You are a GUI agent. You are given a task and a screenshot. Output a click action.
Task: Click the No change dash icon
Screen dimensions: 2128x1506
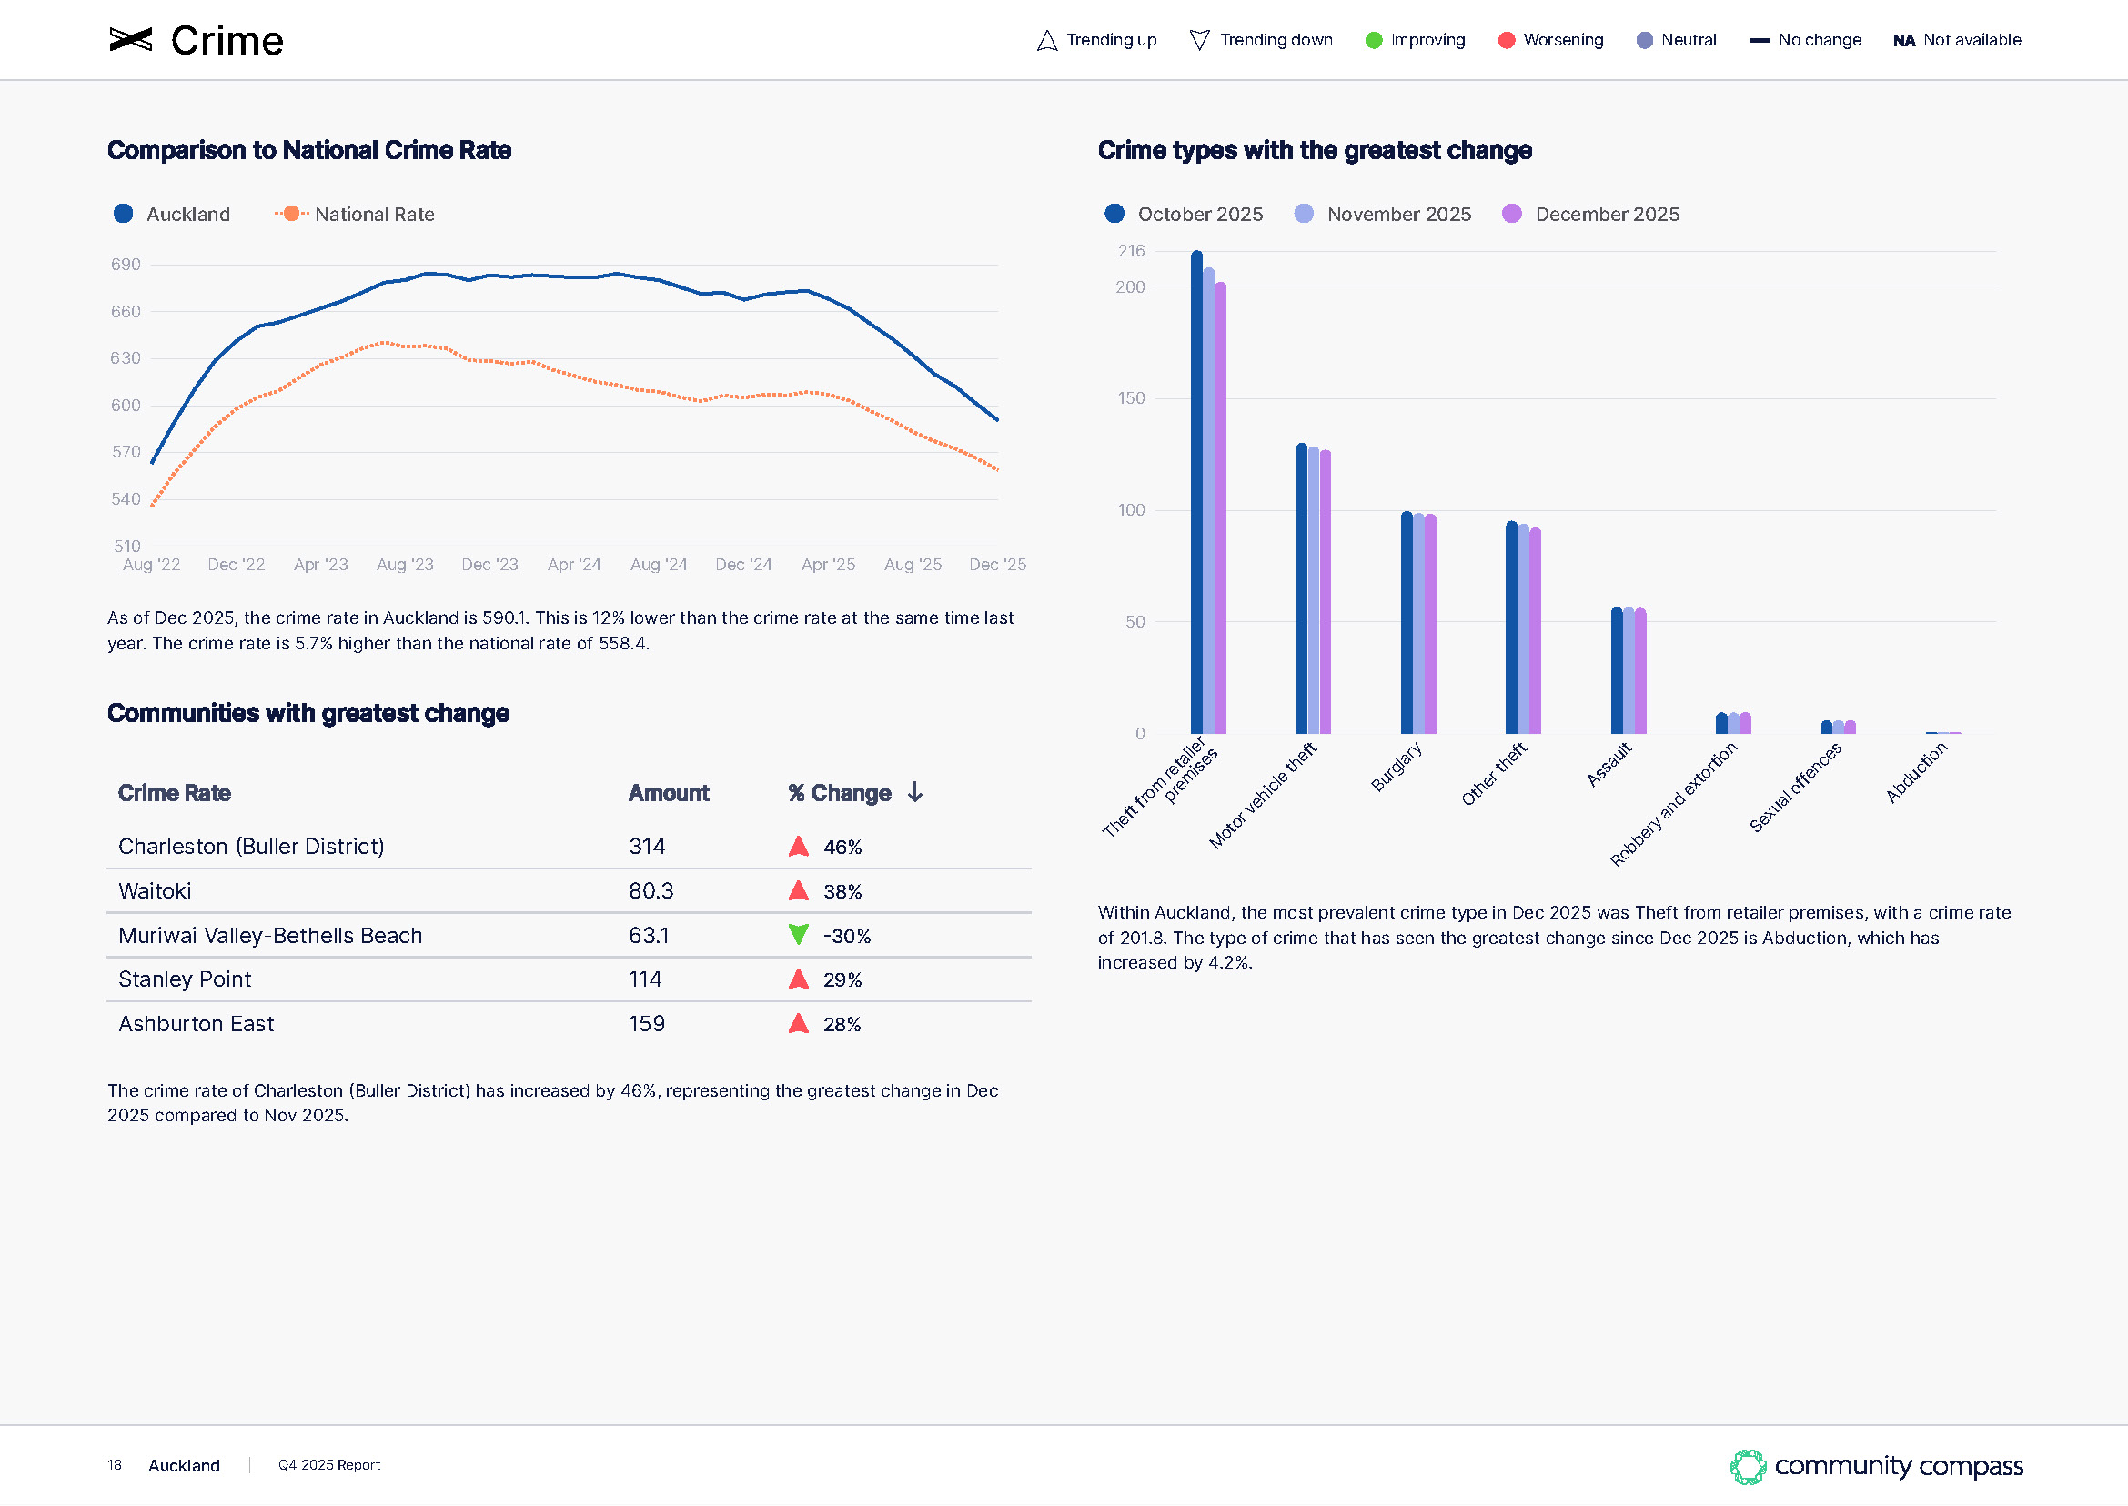point(1759,40)
